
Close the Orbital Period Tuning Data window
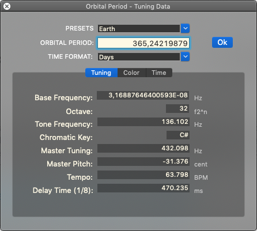coord(7,6)
